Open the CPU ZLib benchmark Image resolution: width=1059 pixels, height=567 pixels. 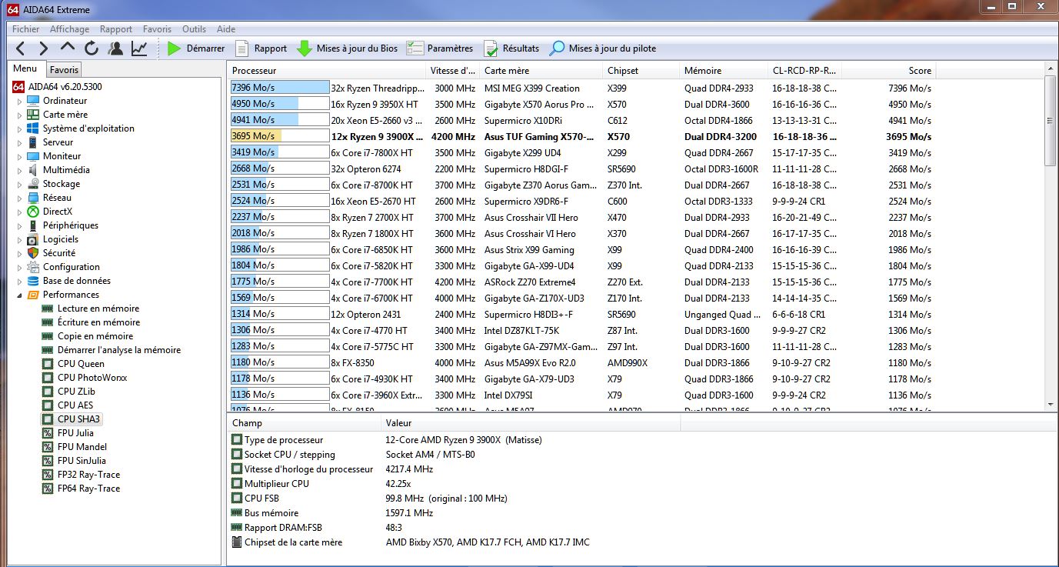pyautogui.click(x=76, y=392)
